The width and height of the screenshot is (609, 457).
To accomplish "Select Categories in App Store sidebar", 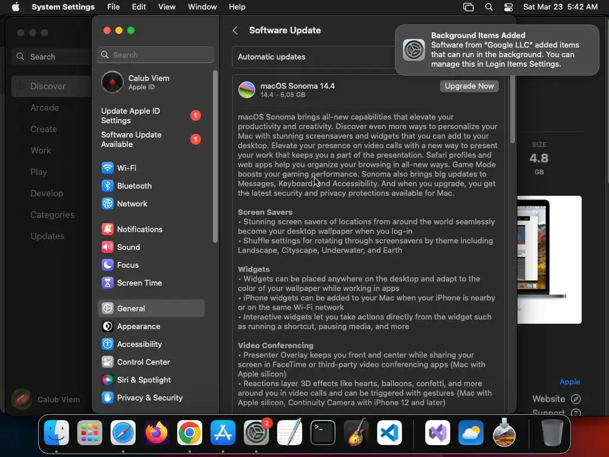I will (52, 214).
